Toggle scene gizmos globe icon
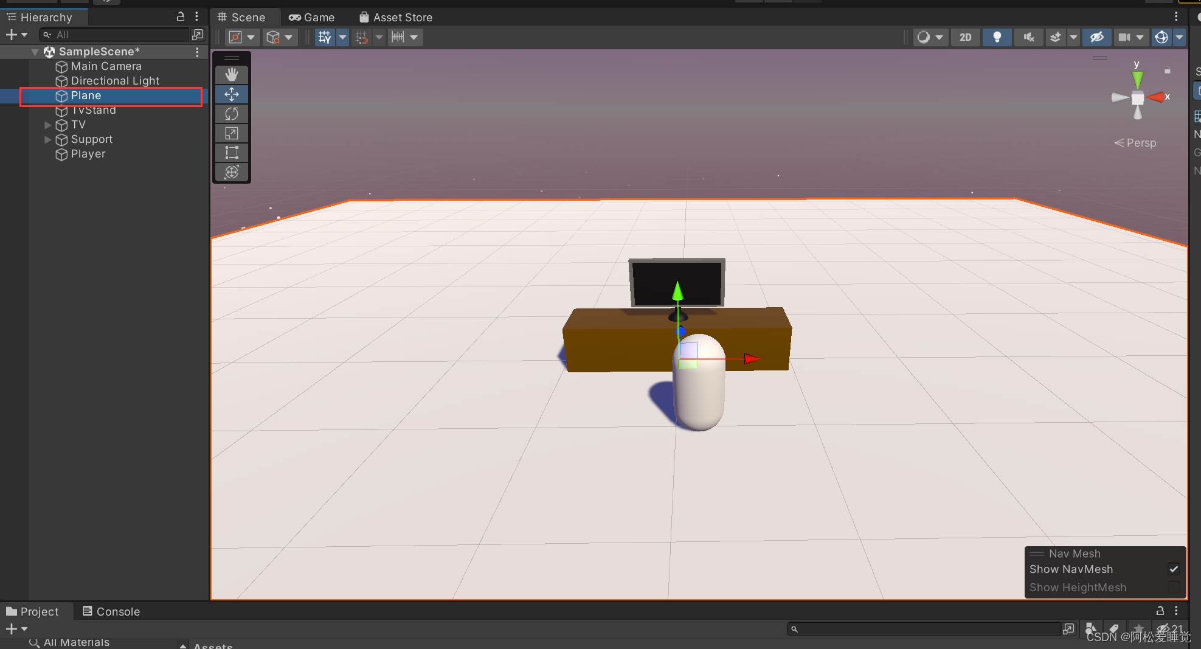Viewport: 1201px width, 649px height. 1161,37
